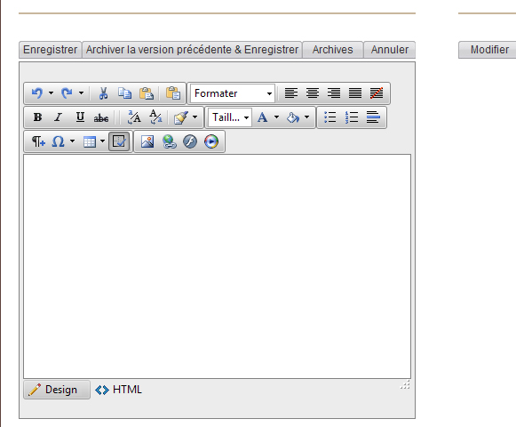Click the hyperlink manager globe icon
Viewport: 516px width, 427px height.
pos(169,141)
